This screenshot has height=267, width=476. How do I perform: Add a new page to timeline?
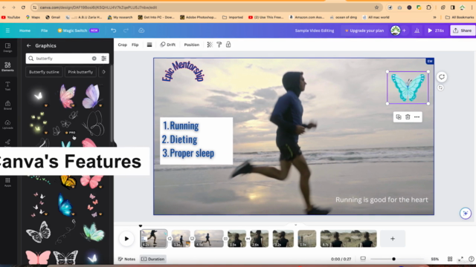[393, 239]
